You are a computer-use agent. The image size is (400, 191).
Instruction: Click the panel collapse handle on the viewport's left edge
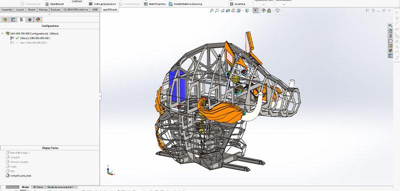[100, 96]
